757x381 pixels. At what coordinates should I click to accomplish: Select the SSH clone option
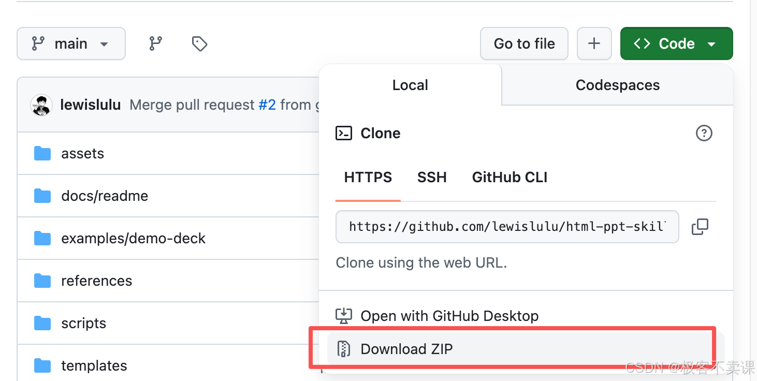click(x=432, y=178)
